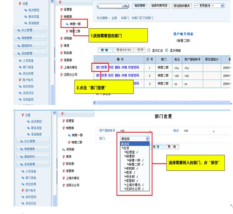The image size is (233, 214).
Task: Click 部门变更 link for user clq
Action: click(101, 67)
